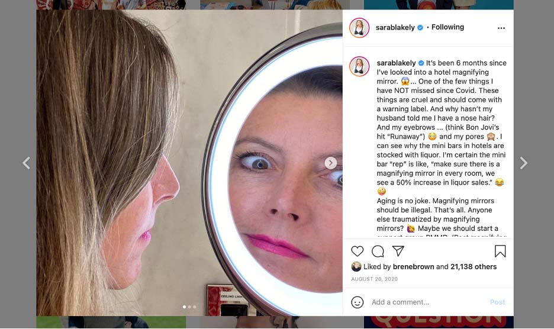Click sarablakely avatar beside the caption
554x329 pixels.
pos(359,66)
